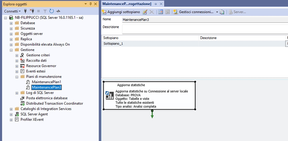Expand the Raccolta dati node

tap(17, 61)
